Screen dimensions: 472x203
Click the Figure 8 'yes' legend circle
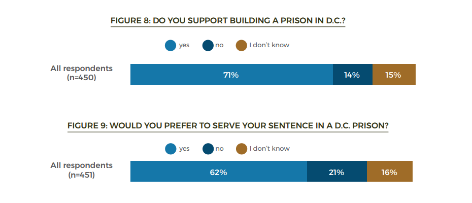click(171, 46)
